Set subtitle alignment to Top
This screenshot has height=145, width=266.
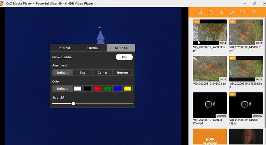[x=82, y=72]
